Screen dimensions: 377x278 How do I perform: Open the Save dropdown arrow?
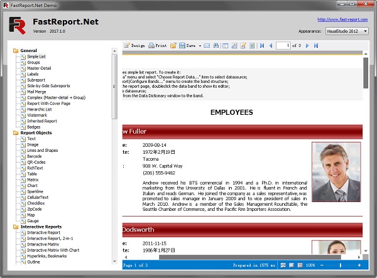199,46
